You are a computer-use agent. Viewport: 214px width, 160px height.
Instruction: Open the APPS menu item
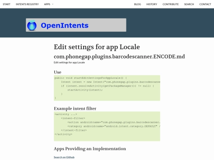click(47, 4)
